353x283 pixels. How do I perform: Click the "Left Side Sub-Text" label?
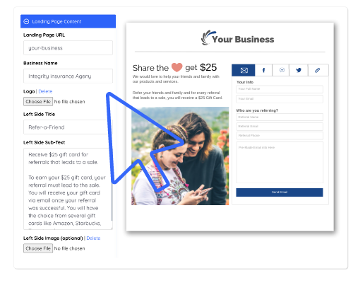pos(44,142)
